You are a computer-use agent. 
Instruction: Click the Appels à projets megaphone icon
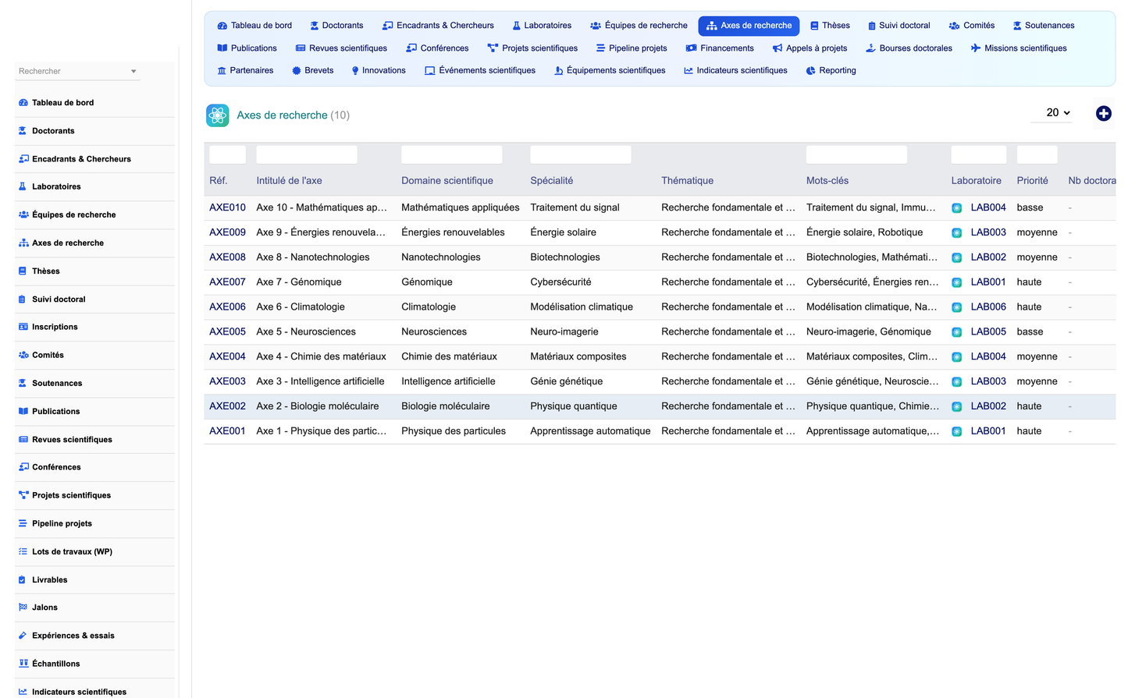click(x=778, y=48)
